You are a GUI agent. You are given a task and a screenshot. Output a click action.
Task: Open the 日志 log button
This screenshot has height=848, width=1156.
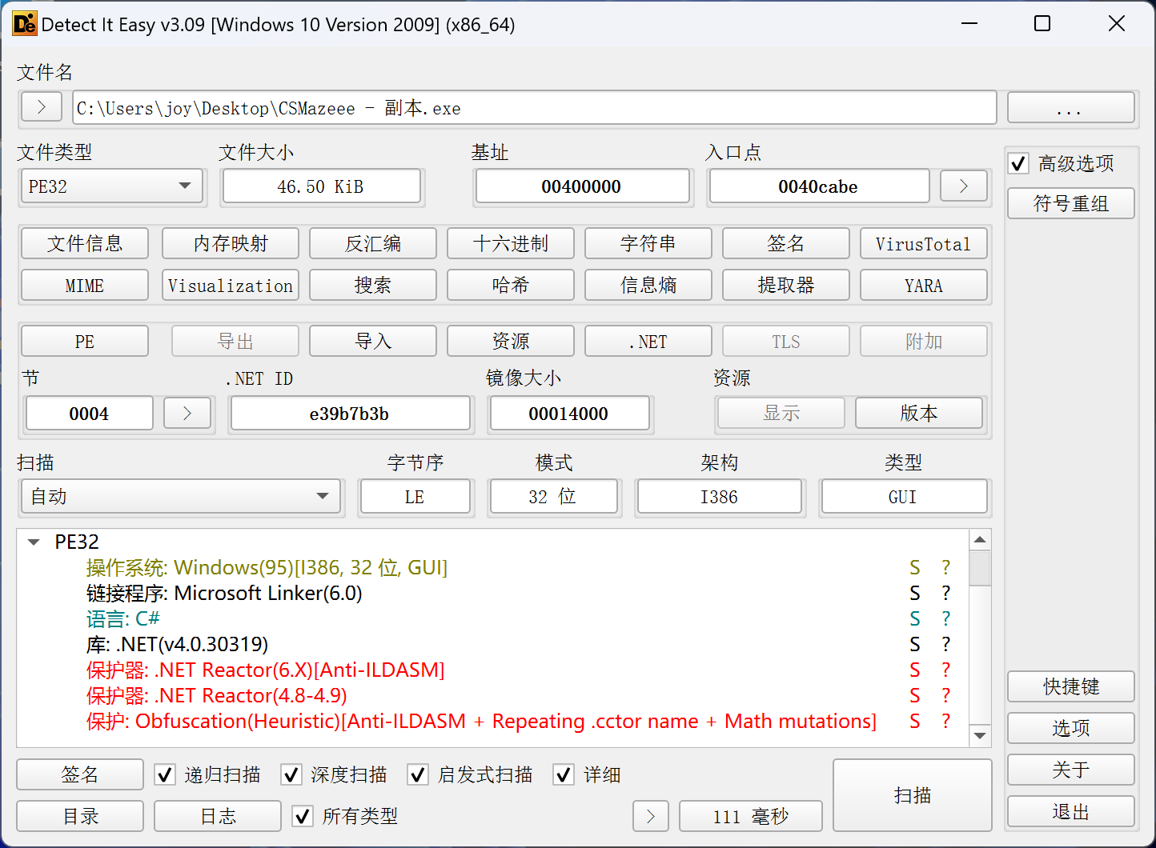(218, 816)
